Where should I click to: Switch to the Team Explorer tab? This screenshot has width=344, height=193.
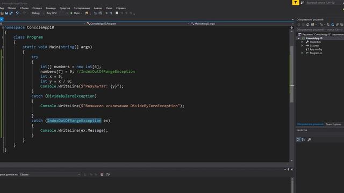pyautogui.click(x=333, y=124)
